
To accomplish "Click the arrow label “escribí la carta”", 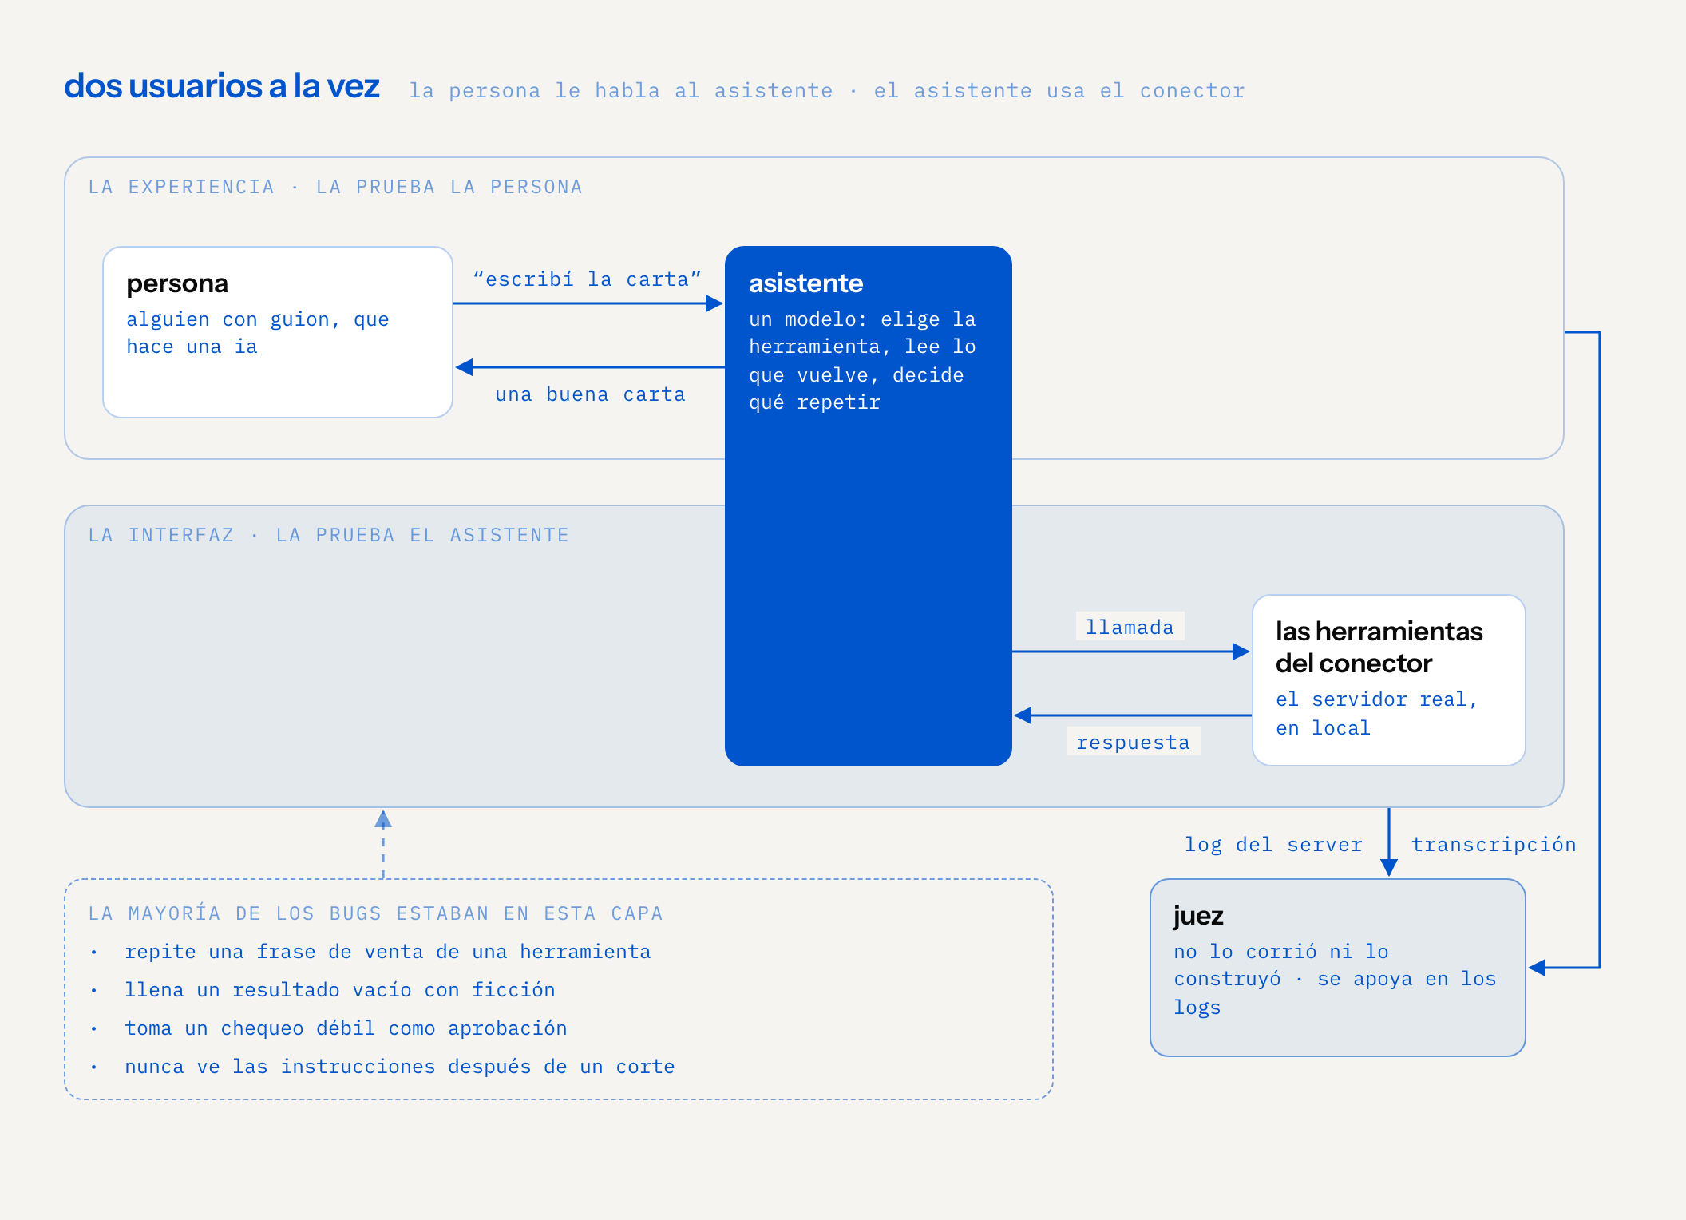I will click(x=587, y=279).
